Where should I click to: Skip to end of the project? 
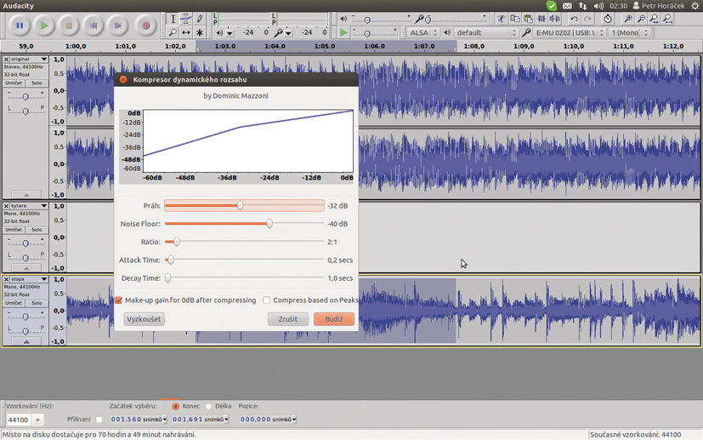[118, 26]
